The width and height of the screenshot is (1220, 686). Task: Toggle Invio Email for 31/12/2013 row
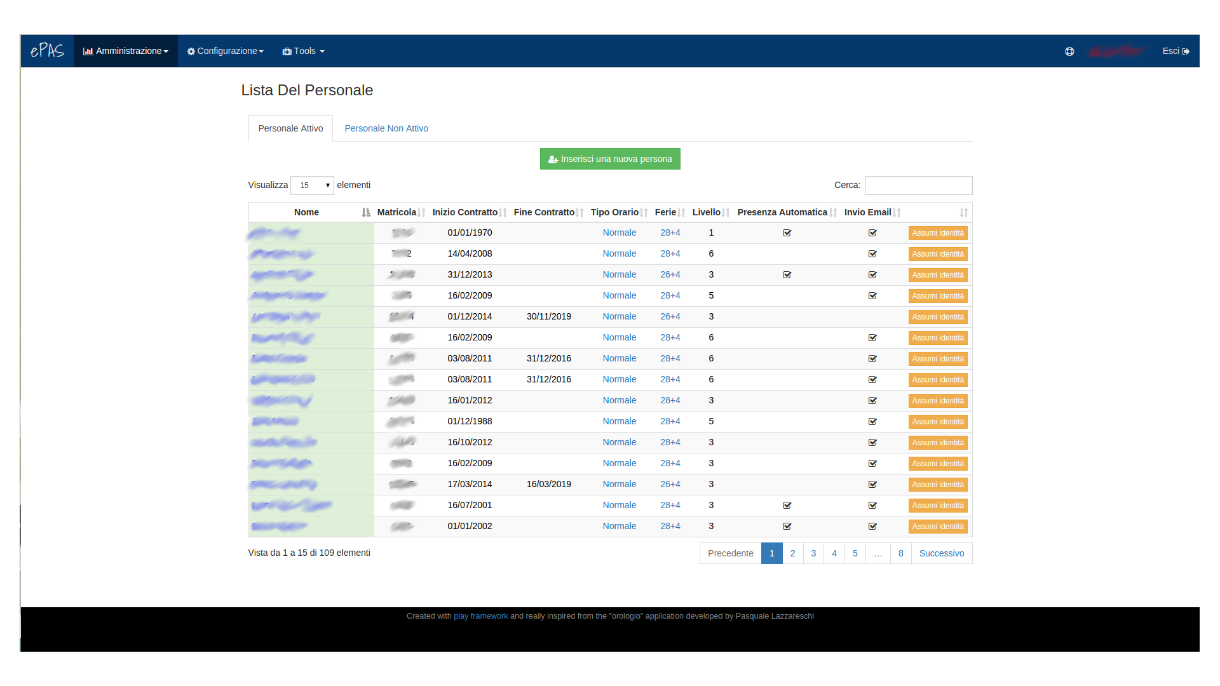click(872, 275)
